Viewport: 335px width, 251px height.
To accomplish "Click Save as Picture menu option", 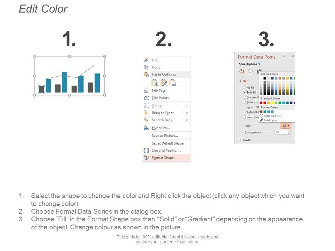I will click(x=165, y=136).
